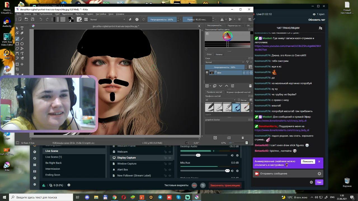358x201 pixels.
Task: Click the Показать button in chat banner
Action: [x=308, y=162]
